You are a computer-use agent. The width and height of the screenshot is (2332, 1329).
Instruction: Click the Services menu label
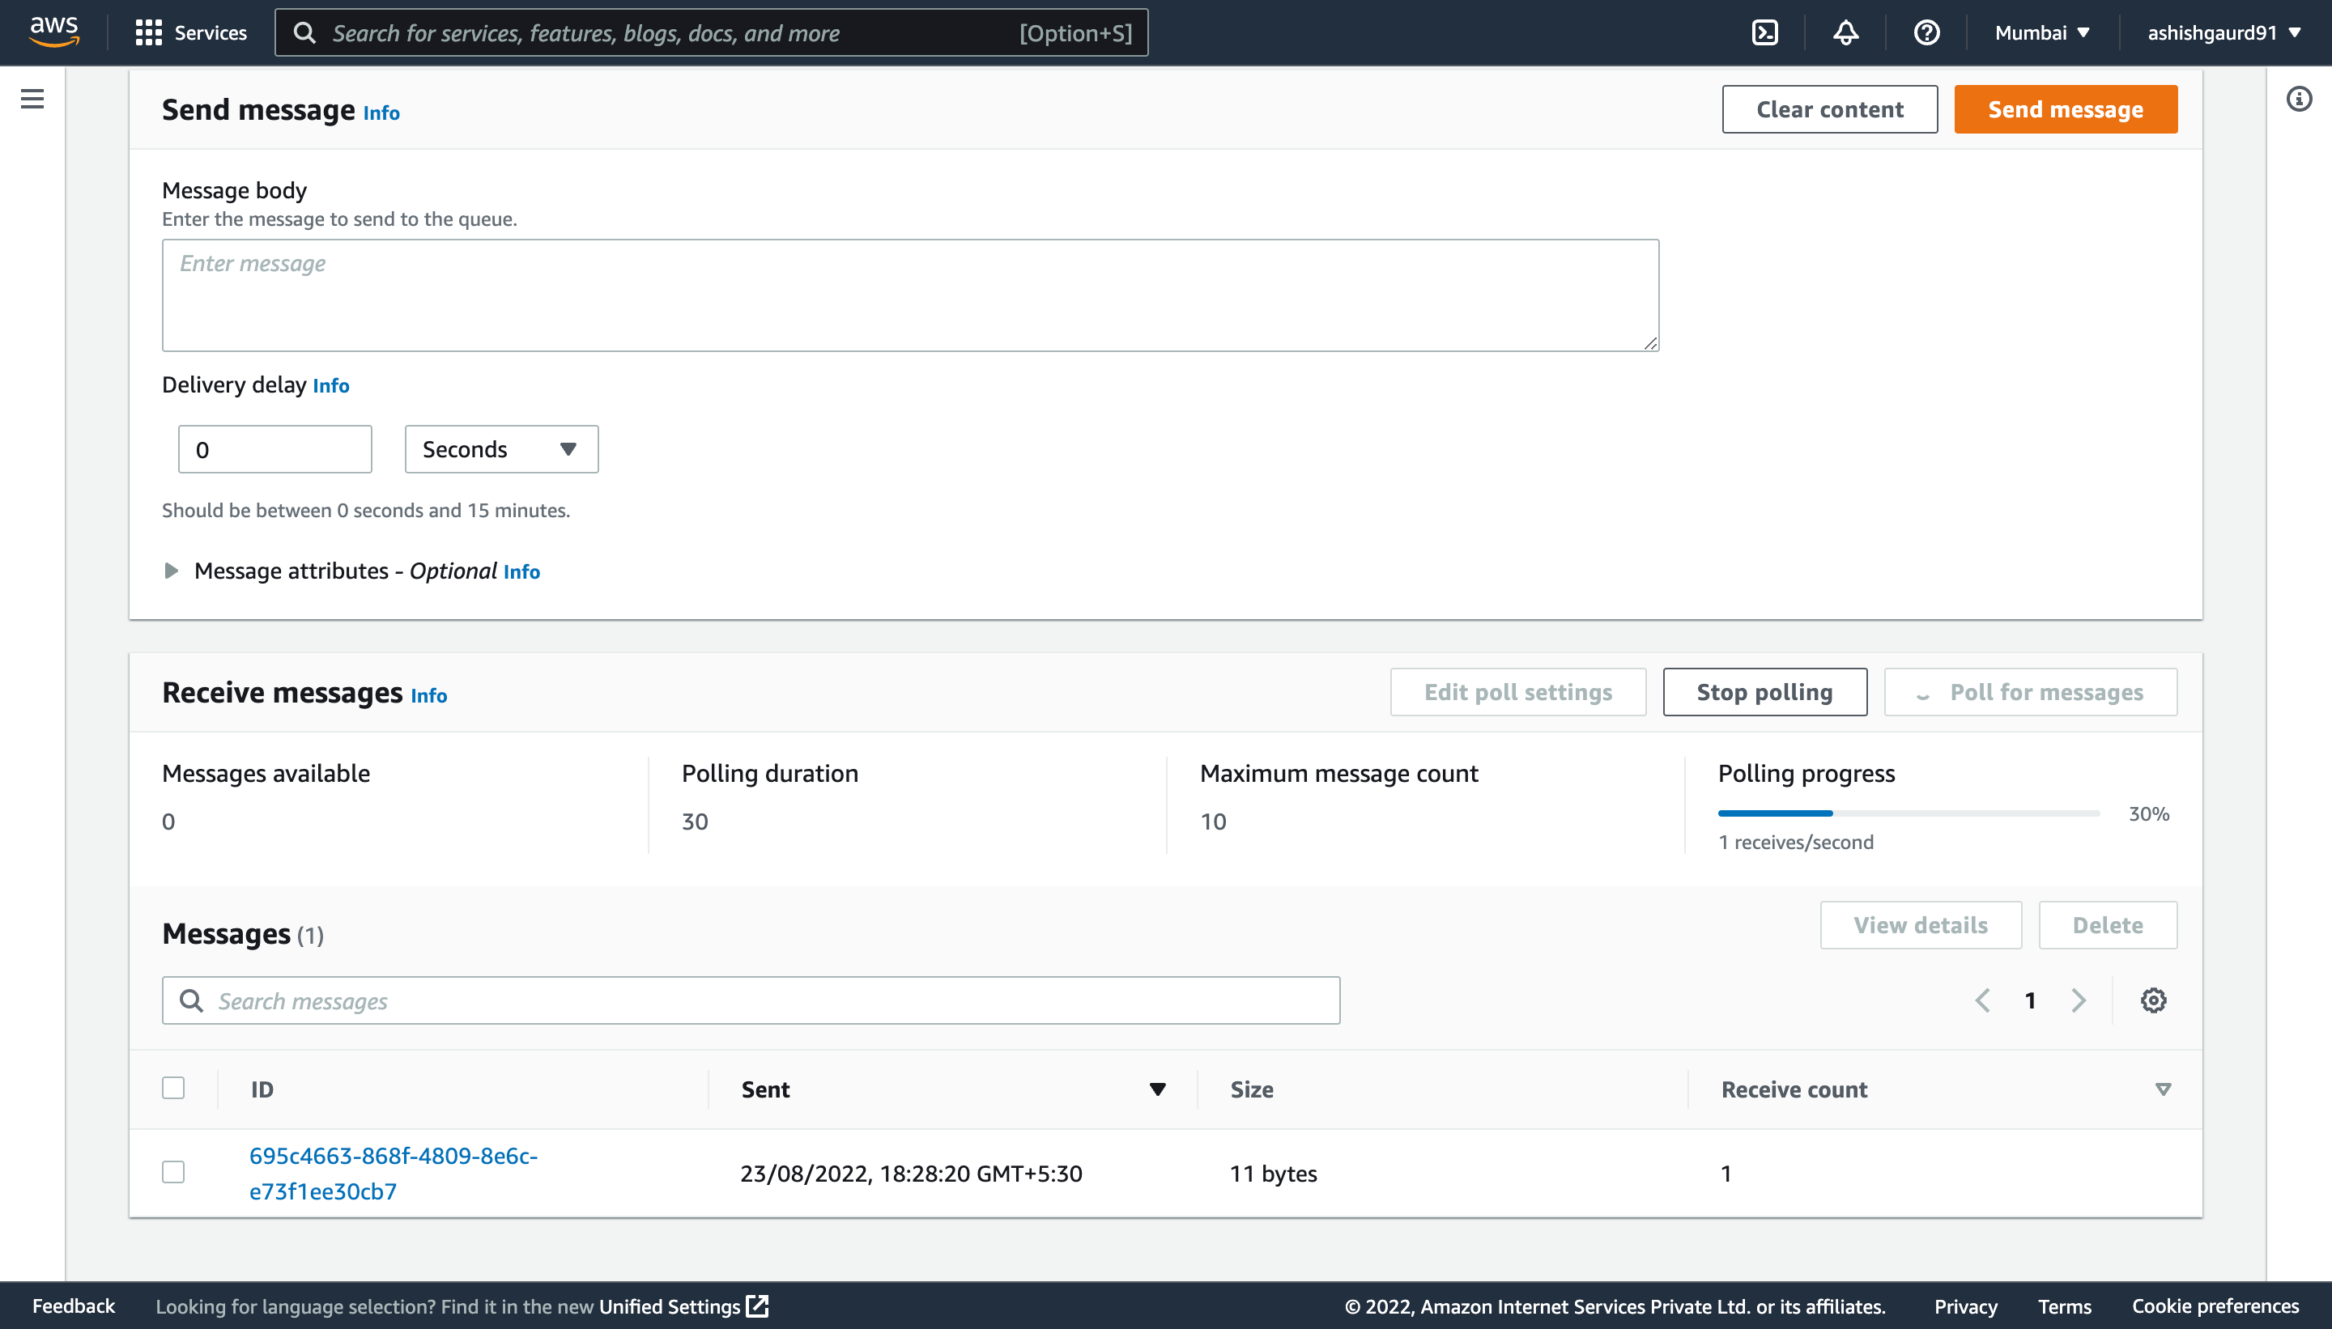(210, 33)
